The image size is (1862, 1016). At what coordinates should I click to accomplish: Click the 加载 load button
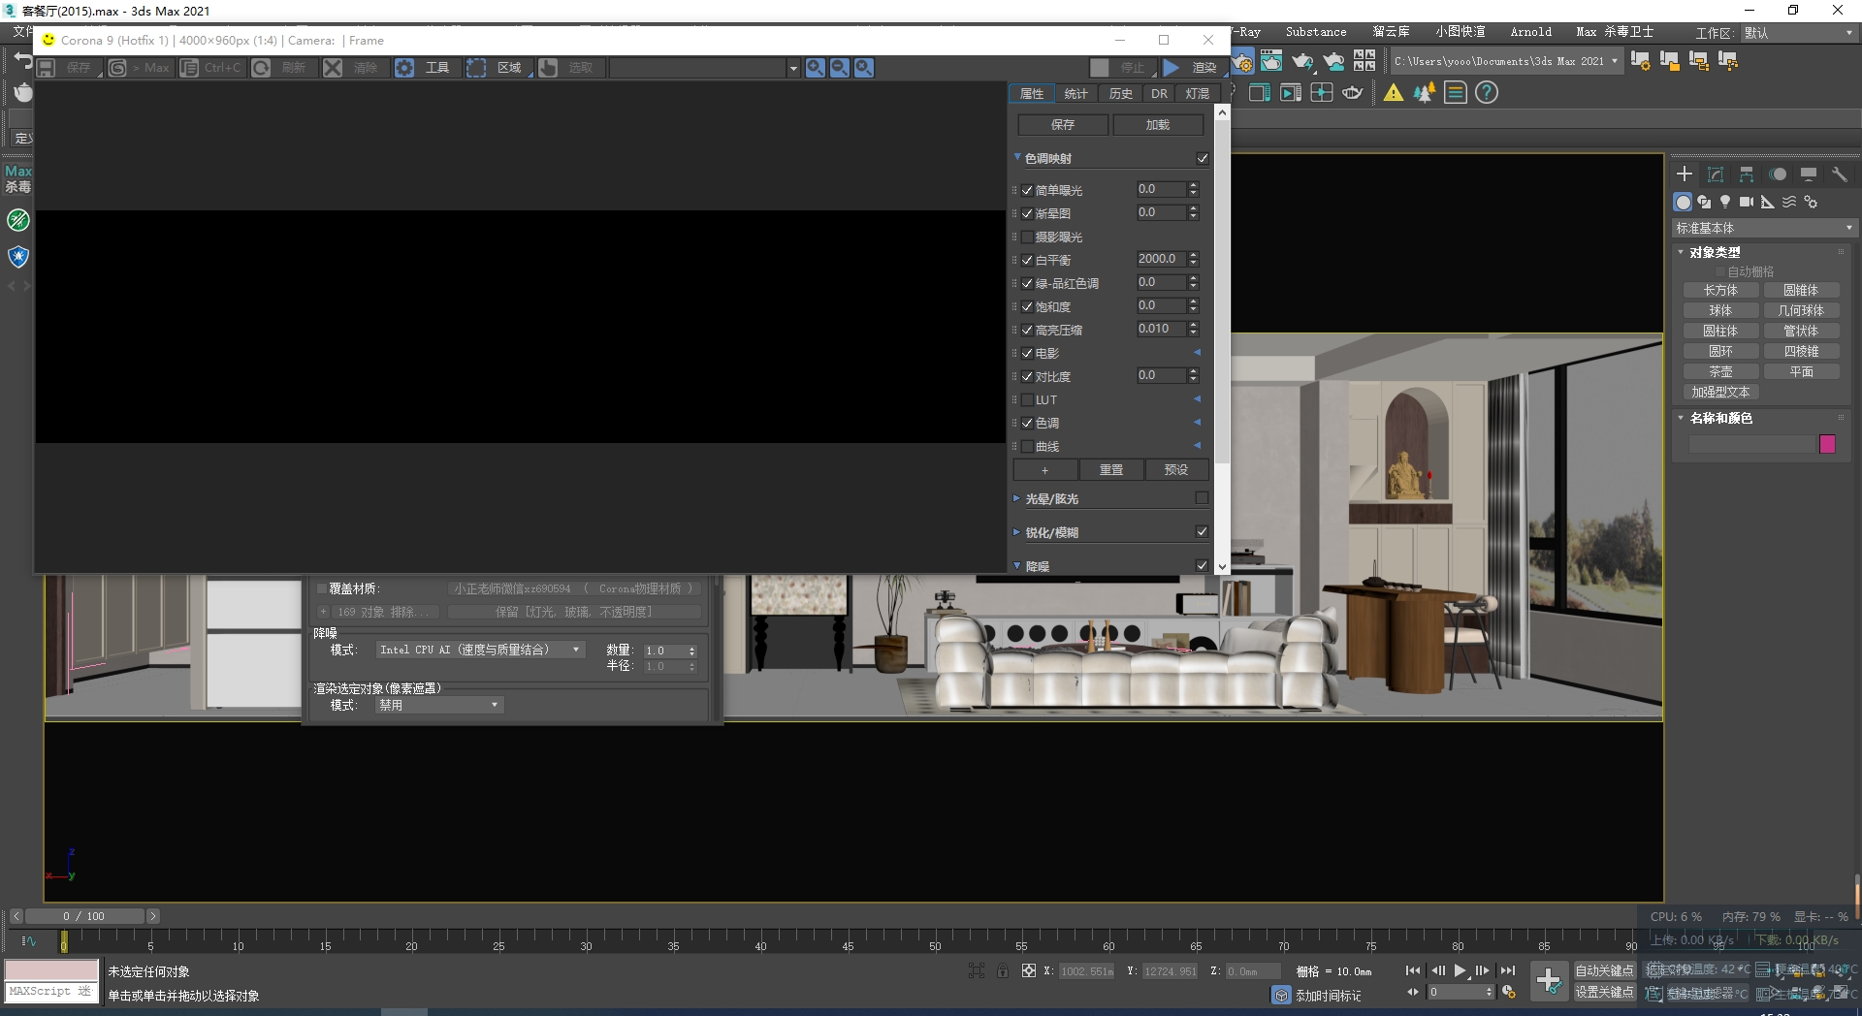point(1158,125)
